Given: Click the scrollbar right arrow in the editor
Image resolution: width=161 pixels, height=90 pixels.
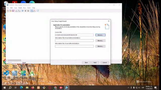Looking at the screenshot, I should coord(121,60).
